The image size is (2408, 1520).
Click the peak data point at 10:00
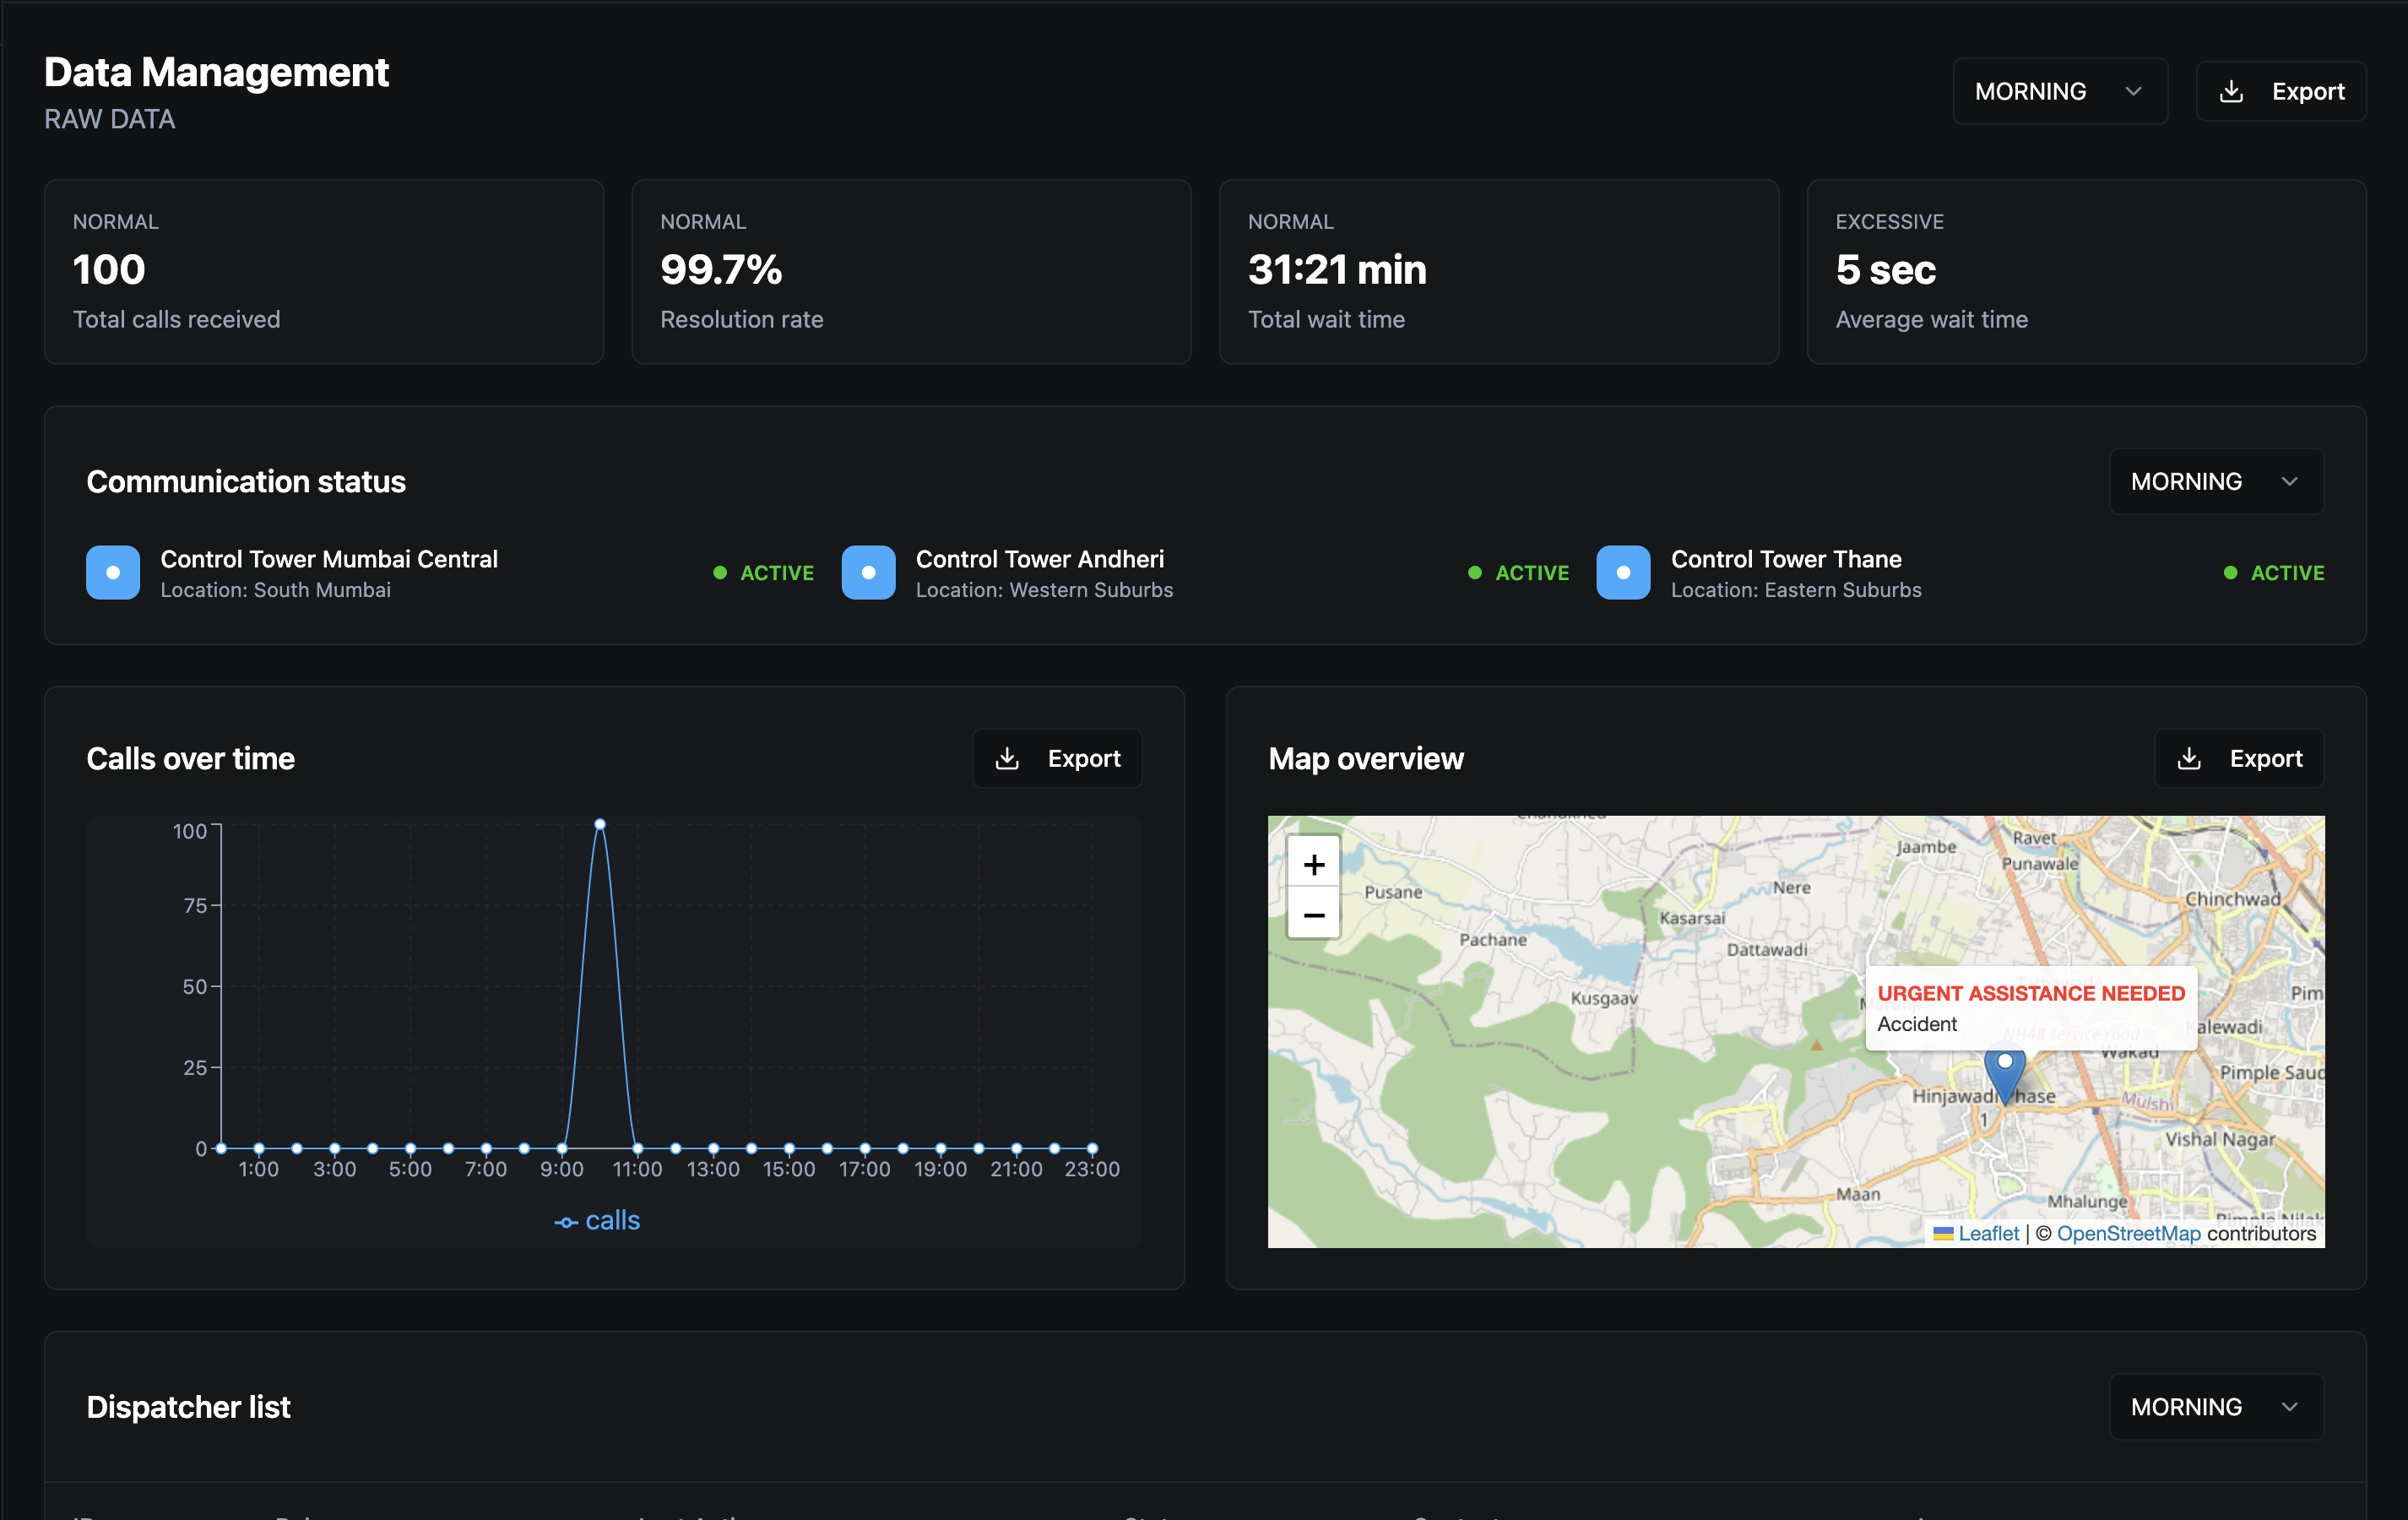pos(600,824)
